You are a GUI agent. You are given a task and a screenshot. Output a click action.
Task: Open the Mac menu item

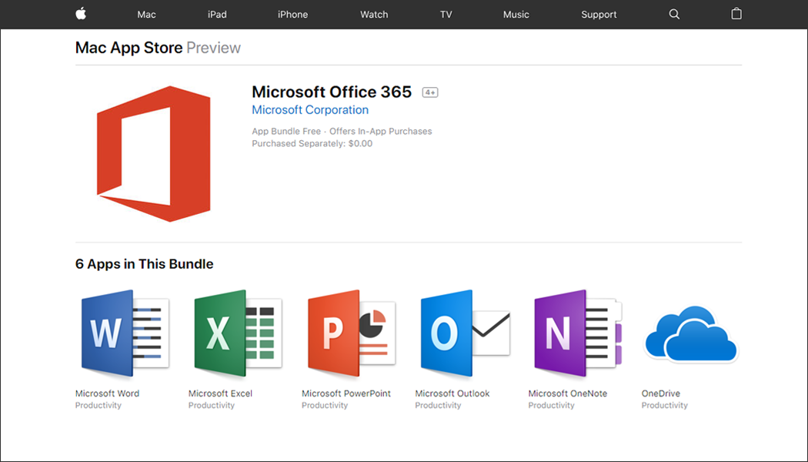[146, 15]
